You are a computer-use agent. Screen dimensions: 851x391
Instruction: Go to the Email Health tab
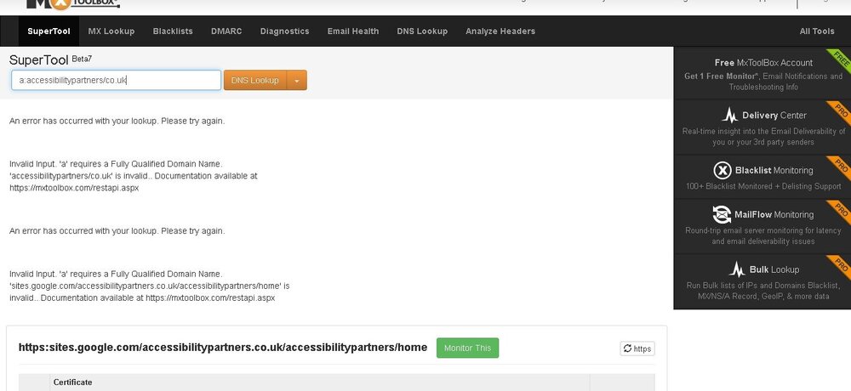353,31
